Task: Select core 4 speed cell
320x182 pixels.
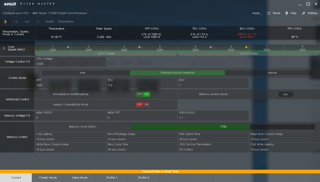Action: point(160,48)
